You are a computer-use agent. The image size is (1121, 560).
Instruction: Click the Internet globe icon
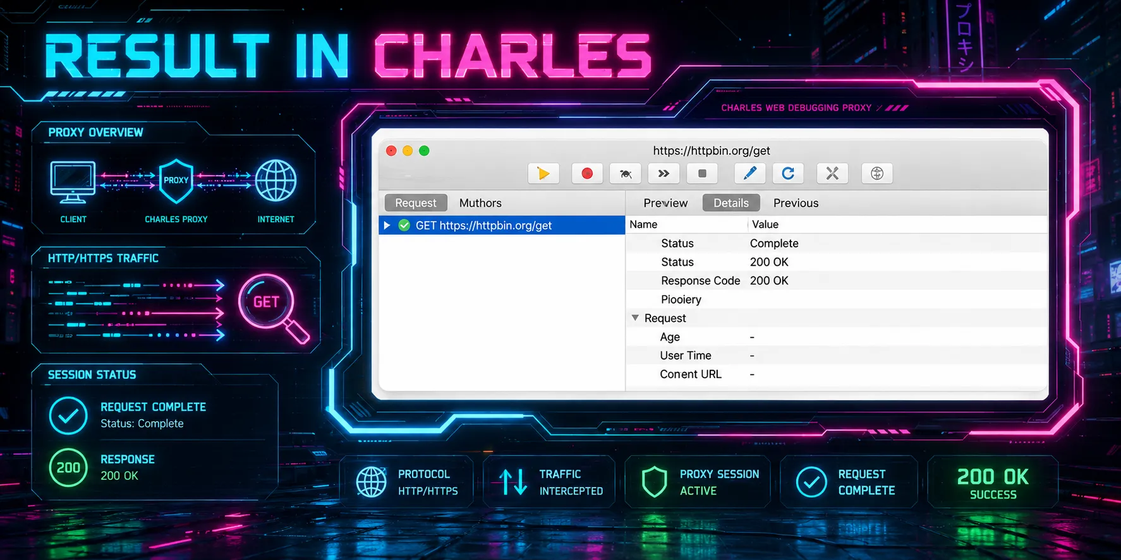276,181
